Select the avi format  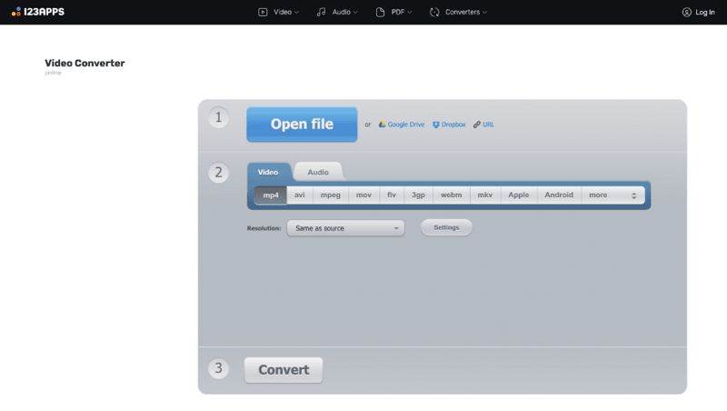click(300, 195)
